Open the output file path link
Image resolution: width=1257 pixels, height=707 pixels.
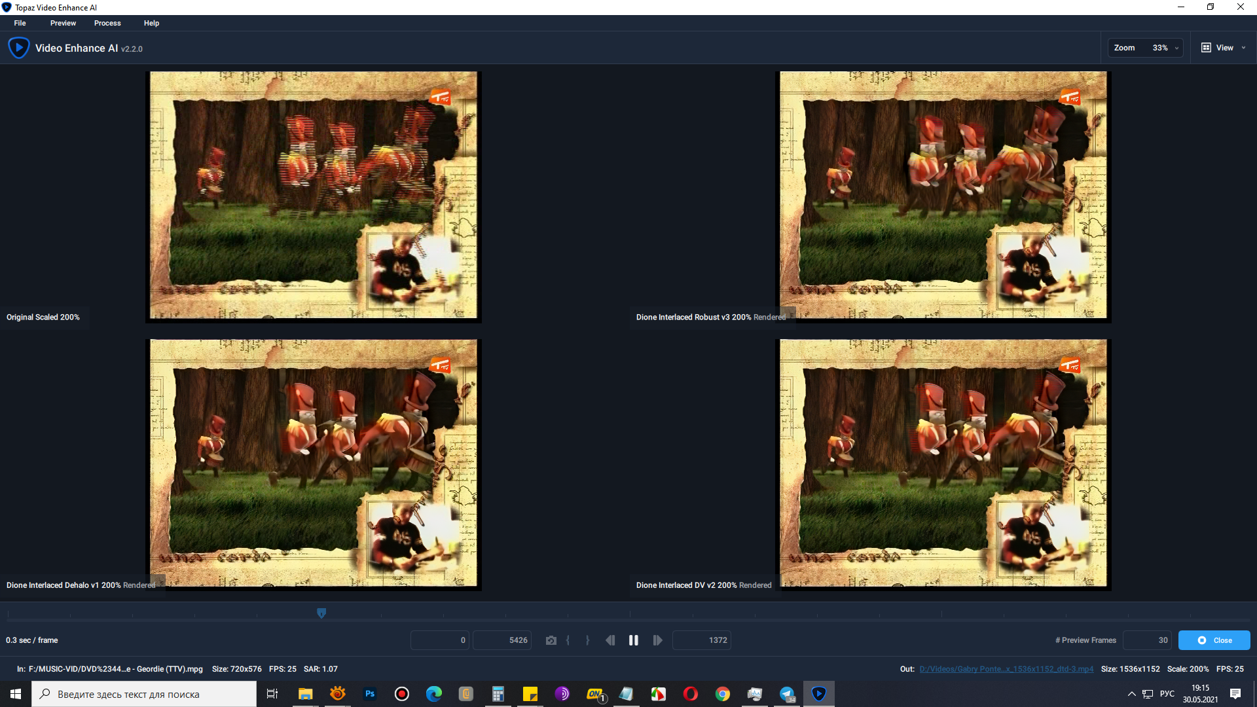coord(1006,669)
